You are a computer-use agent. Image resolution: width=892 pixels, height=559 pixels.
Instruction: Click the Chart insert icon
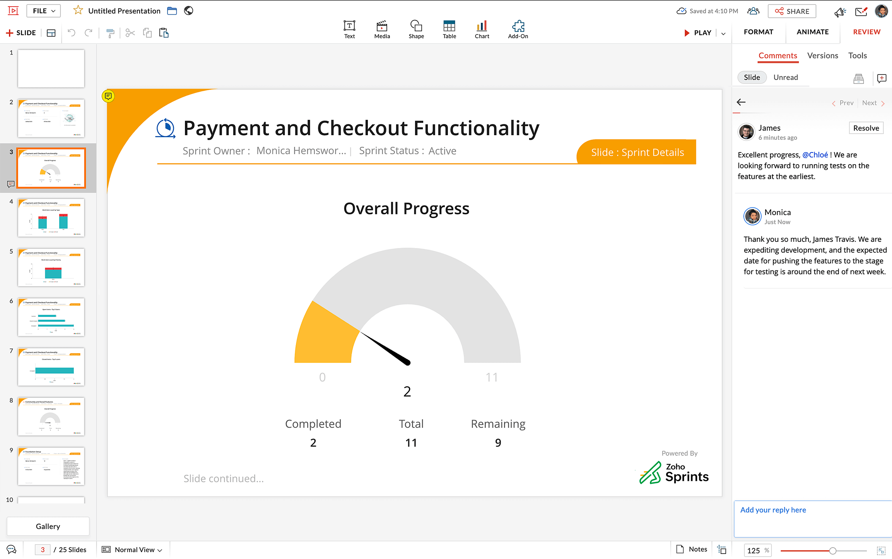(x=482, y=29)
